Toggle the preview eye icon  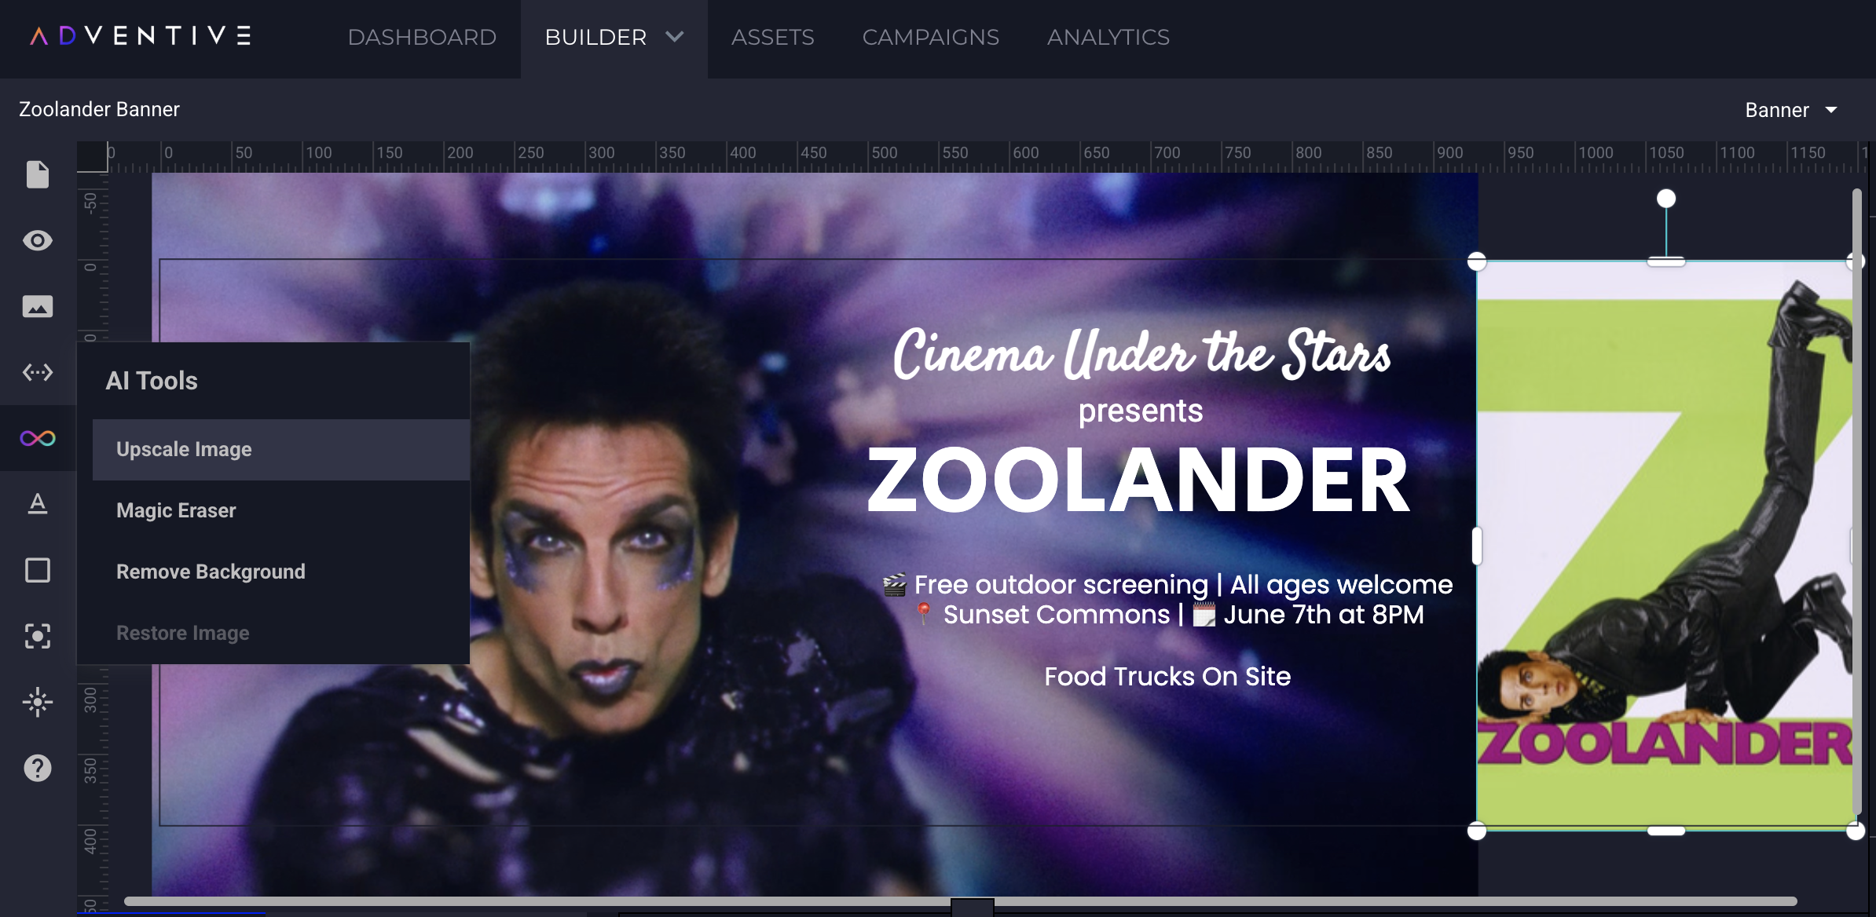(38, 240)
